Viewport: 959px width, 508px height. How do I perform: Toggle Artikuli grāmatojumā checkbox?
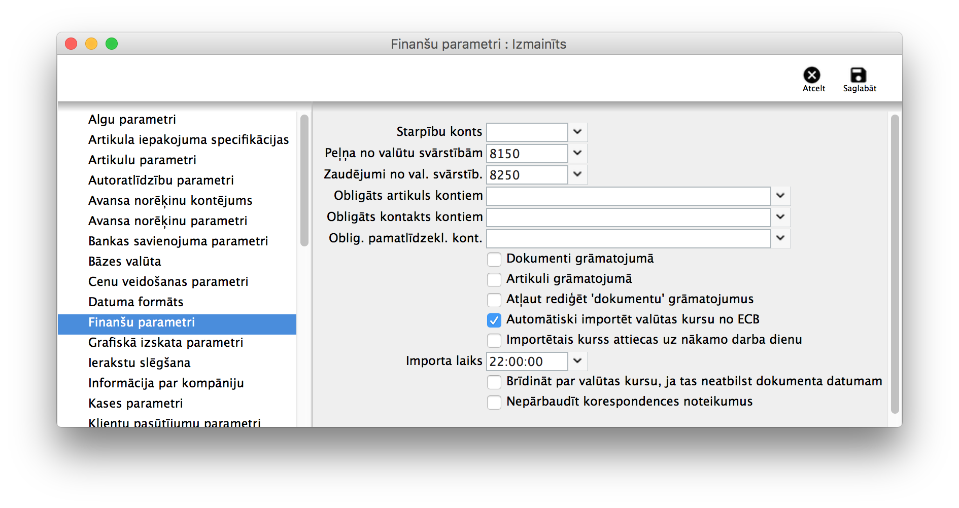tap(494, 280)
